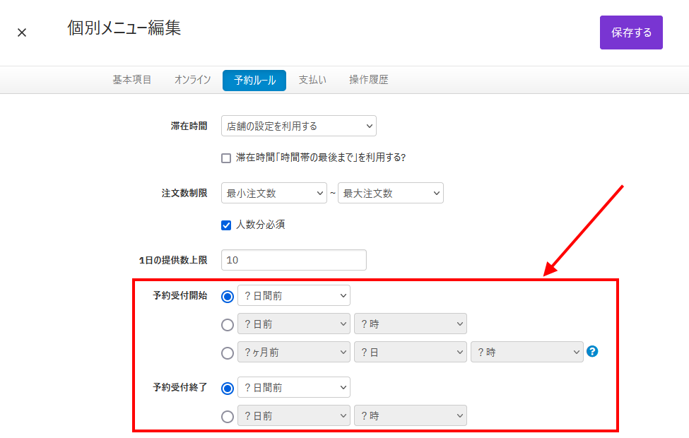Enable the 時間帯の最後まで checkbox

coord(226,158)
